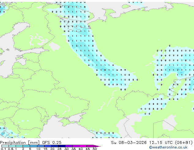Click the legend label '50'
Image resolution: width=194 pixels, height=150 pixels.
(x=95, y=149)
